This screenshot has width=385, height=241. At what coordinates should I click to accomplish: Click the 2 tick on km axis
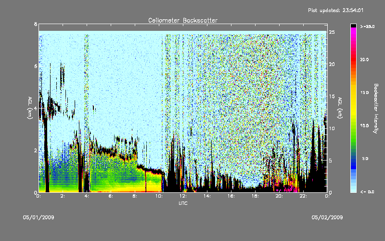pyautogui.click(x=36, y=150)
